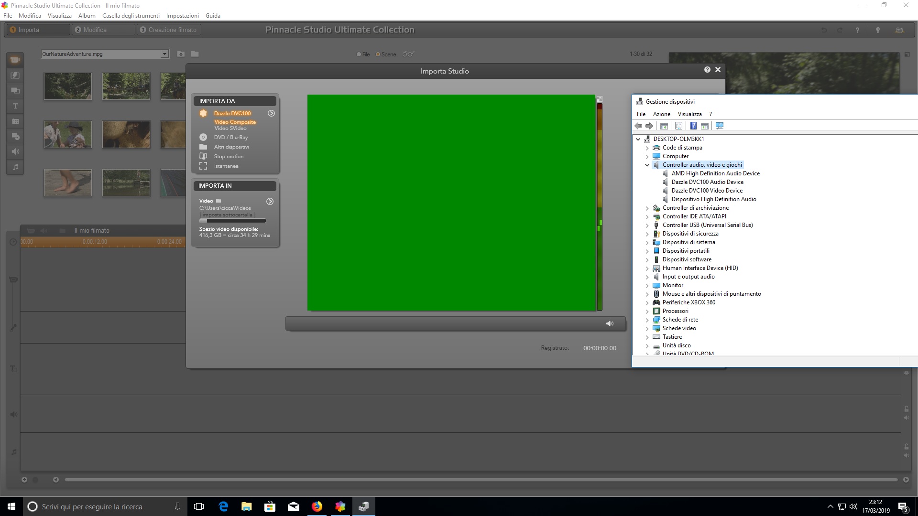Select the first forest scene thumbnail
This screenshot has height=516, width=918.
(68, 86)
